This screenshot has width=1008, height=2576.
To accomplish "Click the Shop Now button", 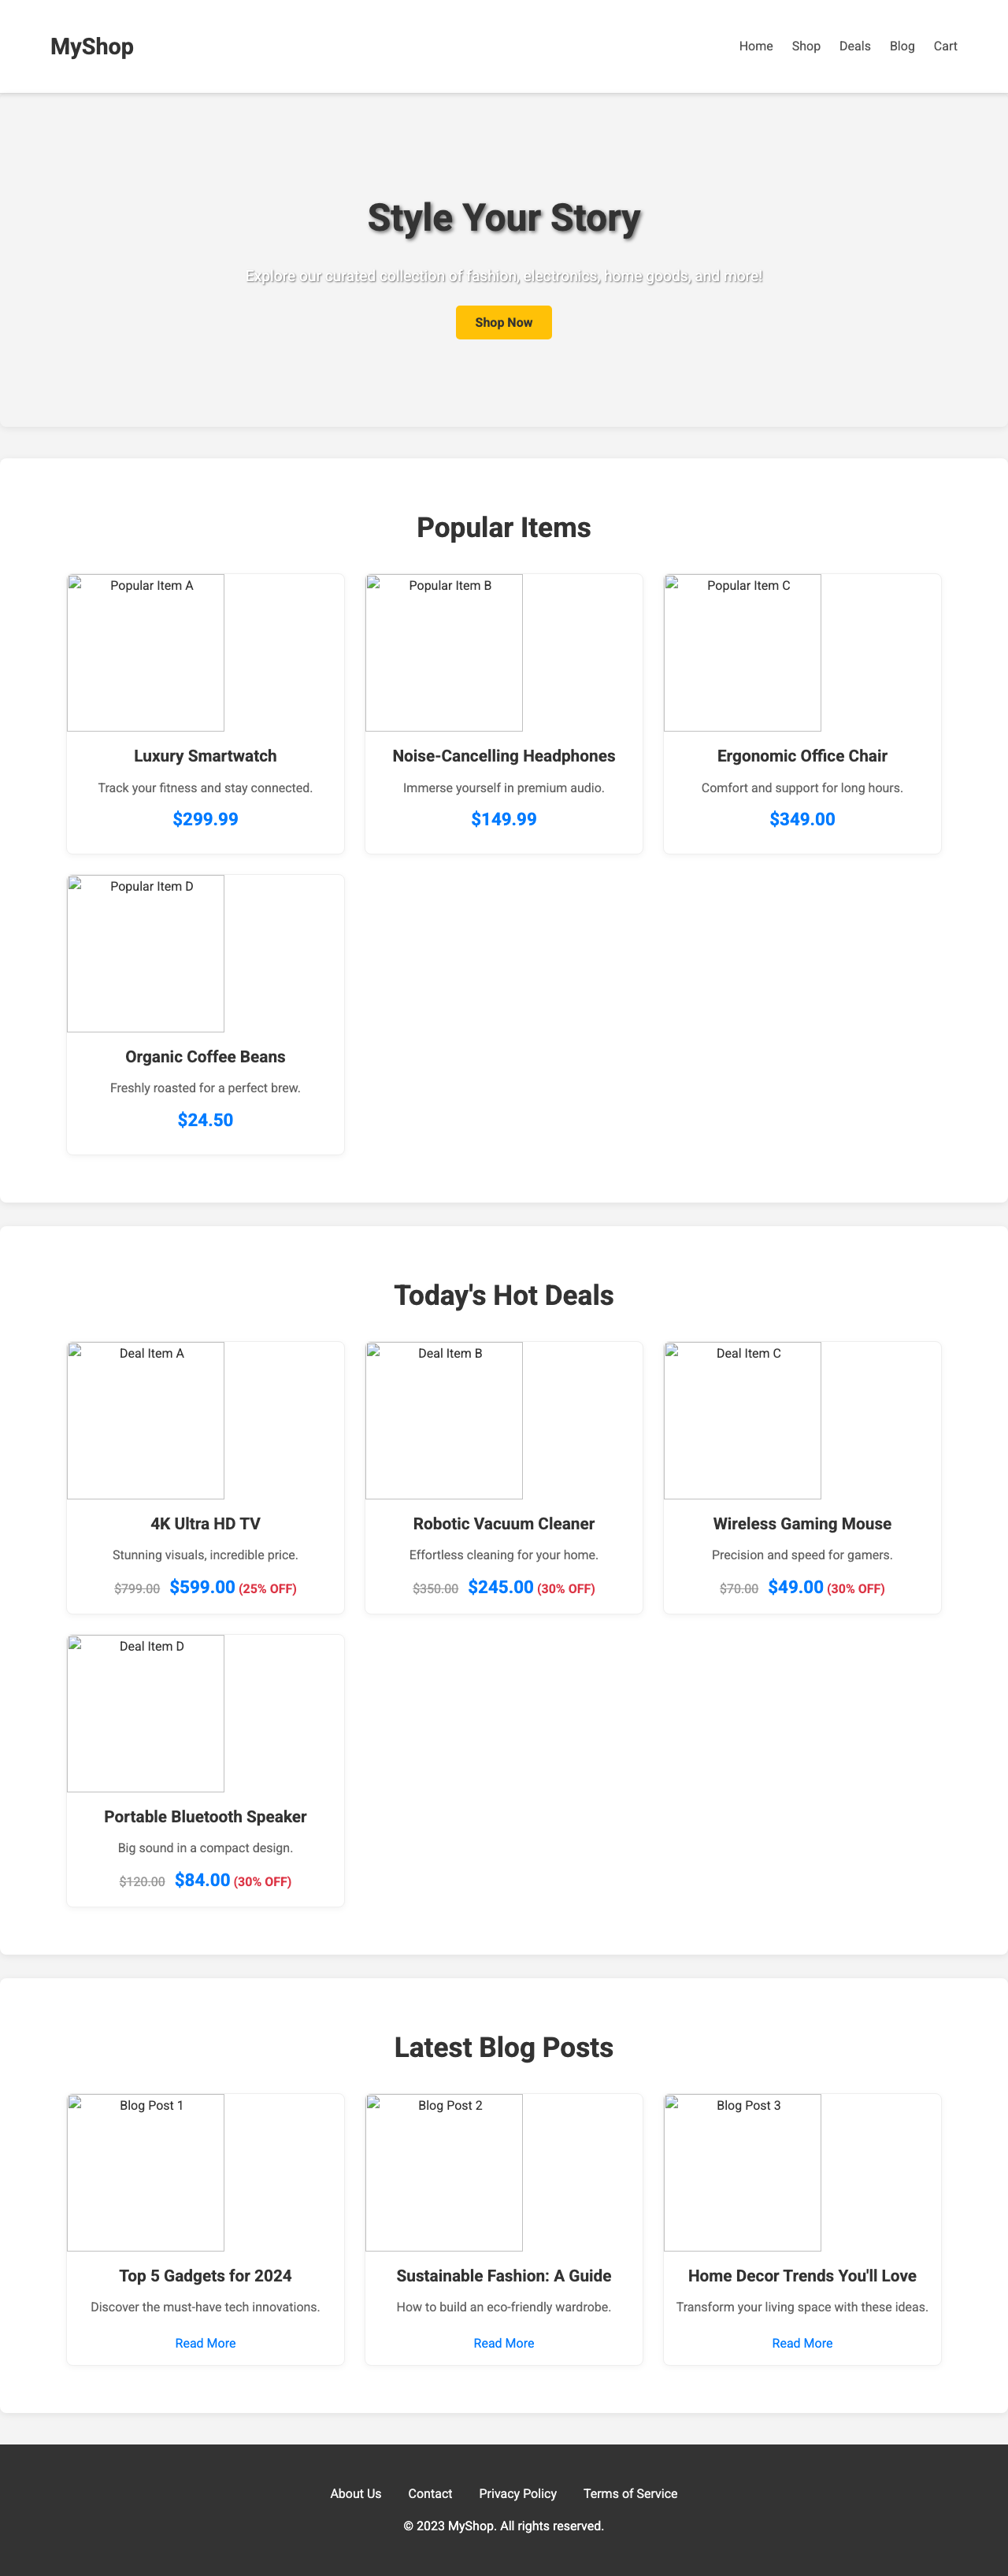I will [x=504, y=322].
